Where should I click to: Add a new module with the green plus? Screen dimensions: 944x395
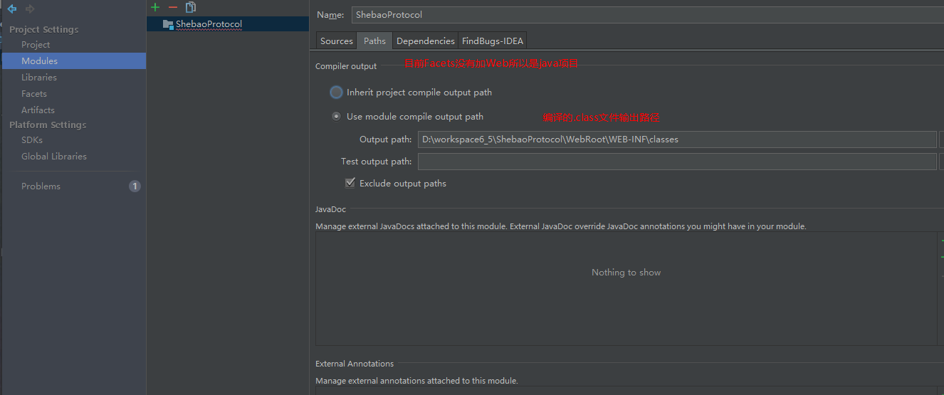pos(155,7)
